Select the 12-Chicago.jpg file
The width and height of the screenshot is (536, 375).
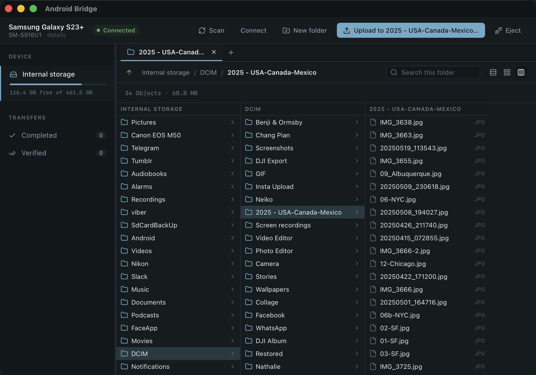(x=427, y=264)
